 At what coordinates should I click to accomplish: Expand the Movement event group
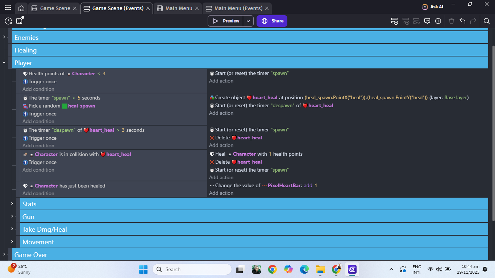pyautogui.click(x=12, y=242)
